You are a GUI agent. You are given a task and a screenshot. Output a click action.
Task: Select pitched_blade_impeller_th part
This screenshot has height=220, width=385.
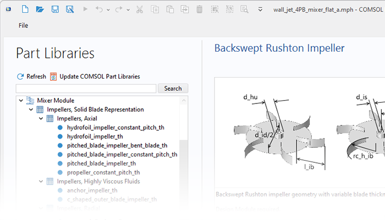pyautogui.click(x=101, y=163)
